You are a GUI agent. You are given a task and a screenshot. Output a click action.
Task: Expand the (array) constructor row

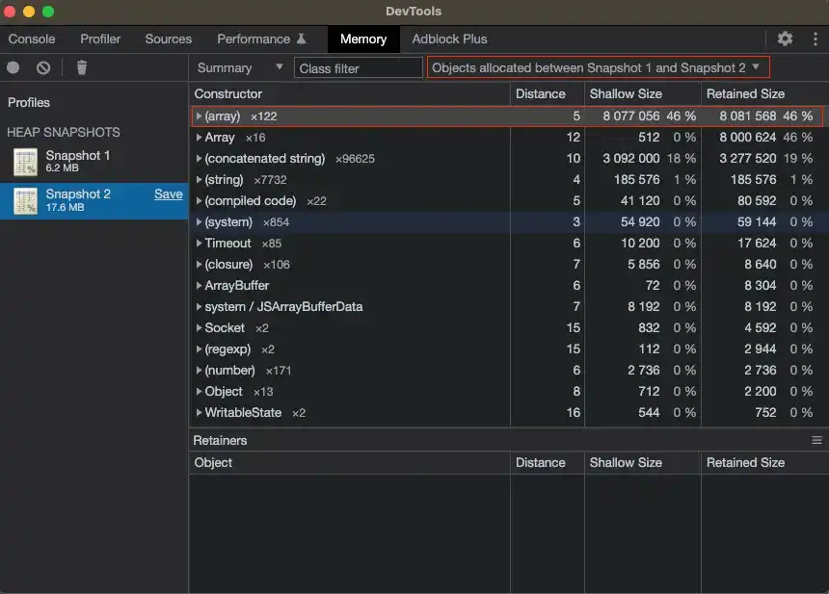tap(199, 116)
